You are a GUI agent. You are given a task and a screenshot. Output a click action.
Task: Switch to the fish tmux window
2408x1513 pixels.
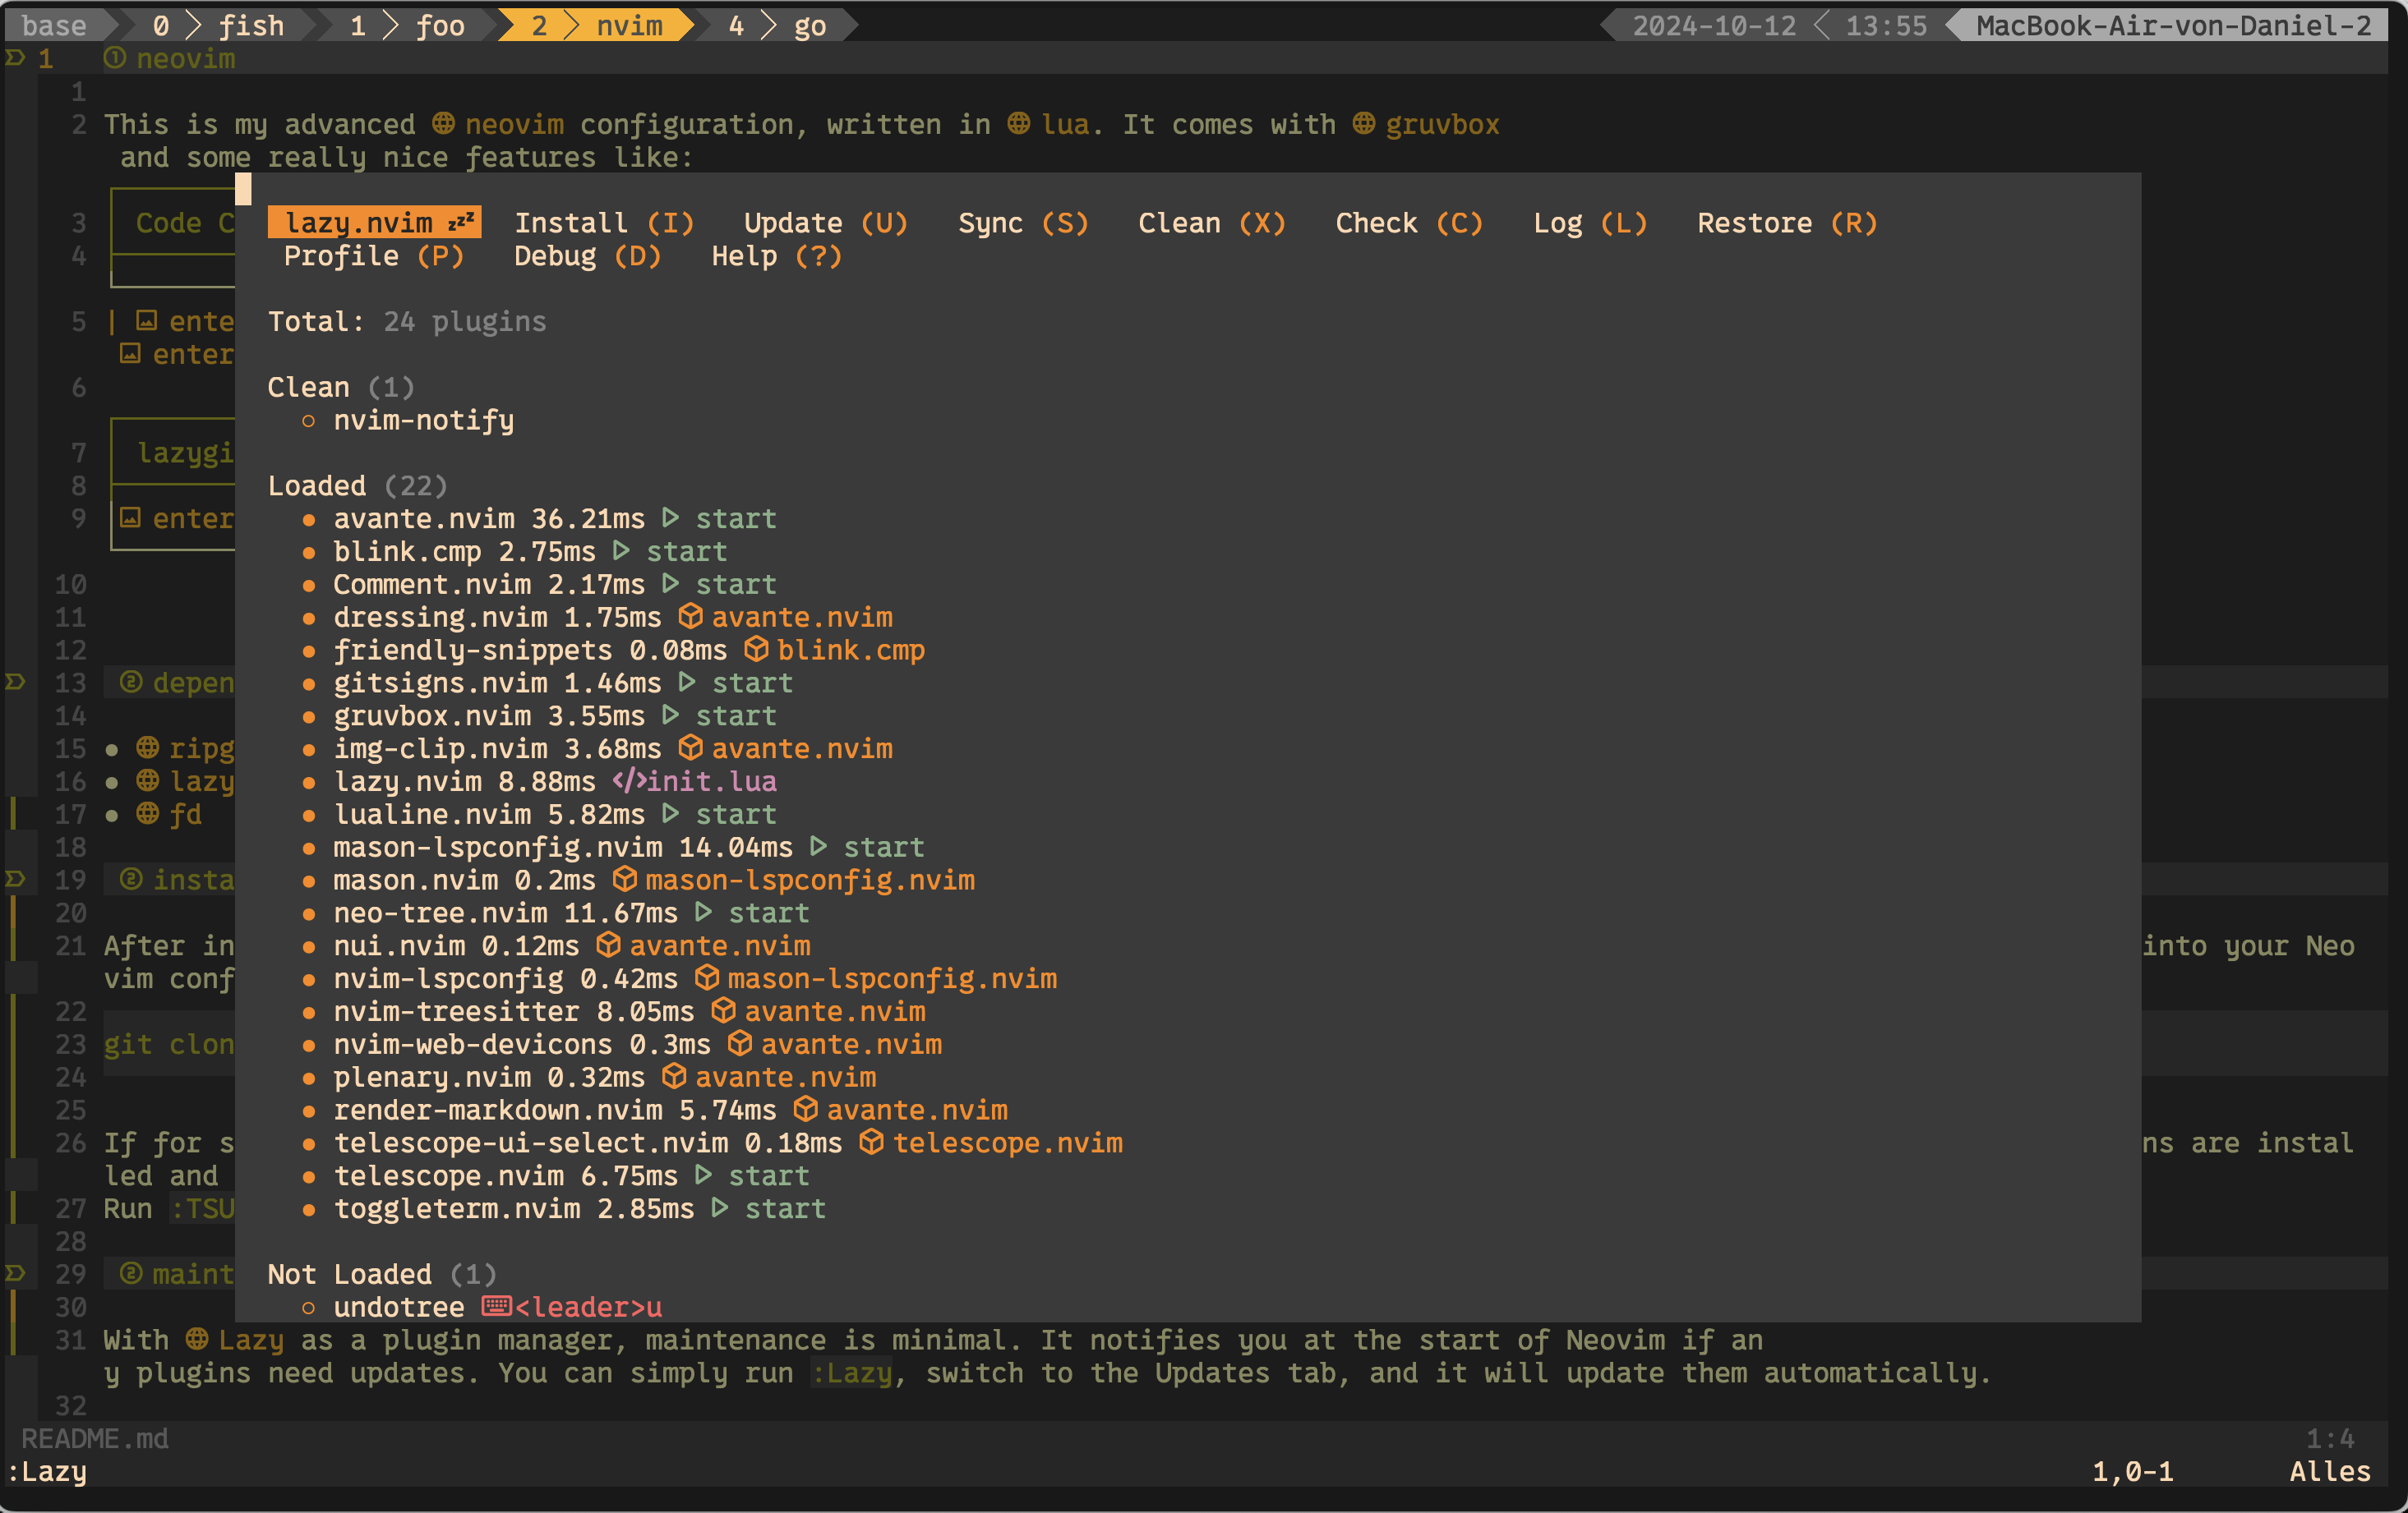pyautogui.click(x=250, y=25)
